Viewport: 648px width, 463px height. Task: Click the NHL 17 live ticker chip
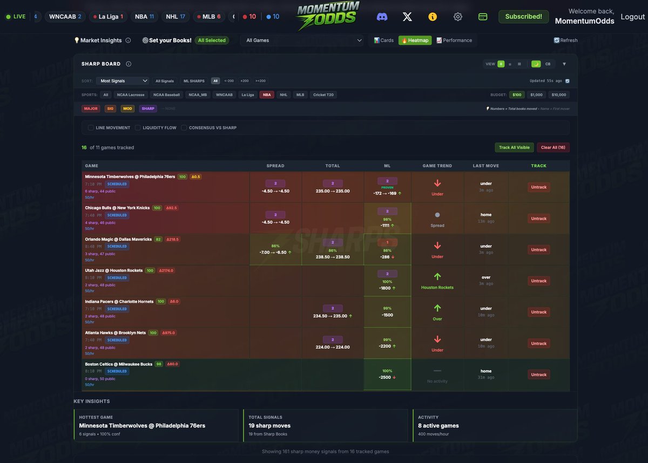coord(175,17)
